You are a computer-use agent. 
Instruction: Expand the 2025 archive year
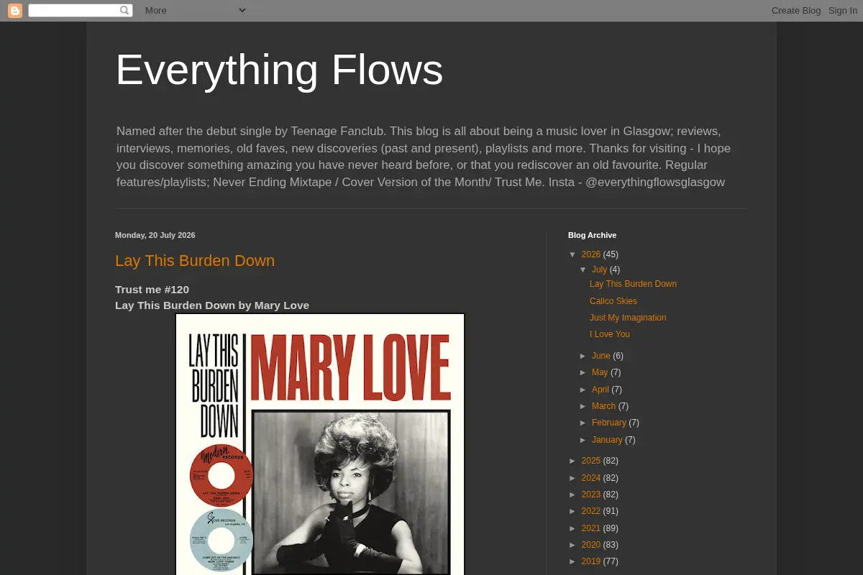[x=573, y=461]
